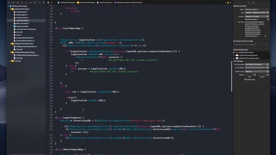Toggle CallOpenOtherApps target membership

click(234, 53)
